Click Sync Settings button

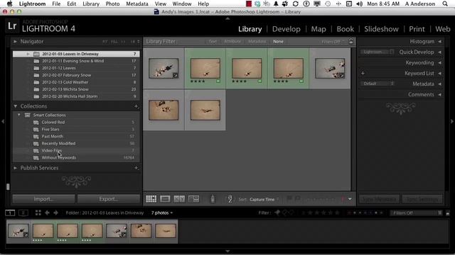point(422,199)
